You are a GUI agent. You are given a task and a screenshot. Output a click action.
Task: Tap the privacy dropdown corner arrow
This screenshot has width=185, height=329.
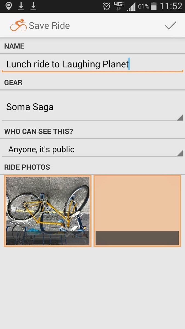pyautogui.click(x=180, y=153)
